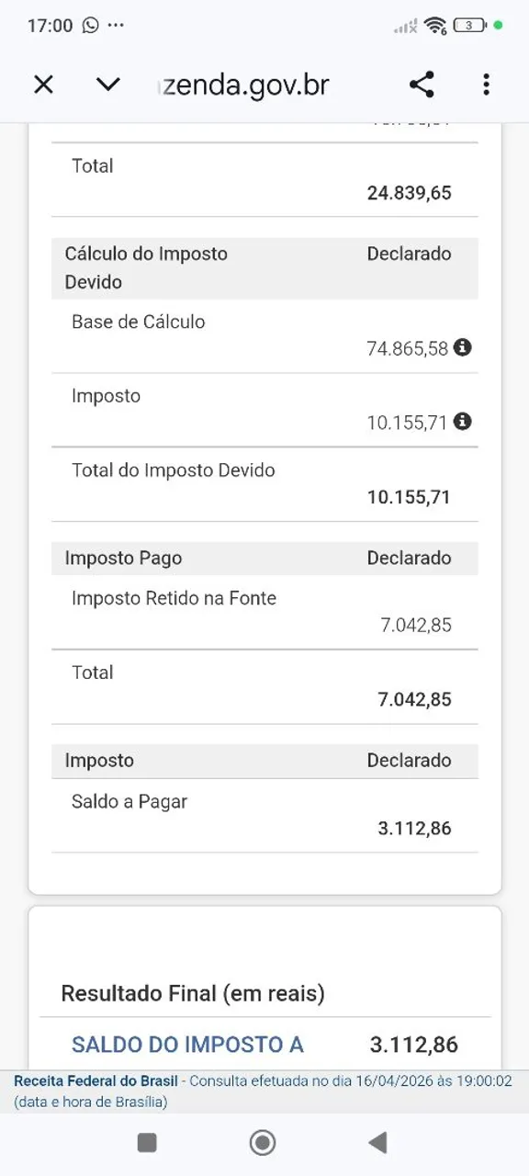Tap the Imposto Retido na Fonte row
This screenshot has height=1176, width=529.
coord(264,612)
